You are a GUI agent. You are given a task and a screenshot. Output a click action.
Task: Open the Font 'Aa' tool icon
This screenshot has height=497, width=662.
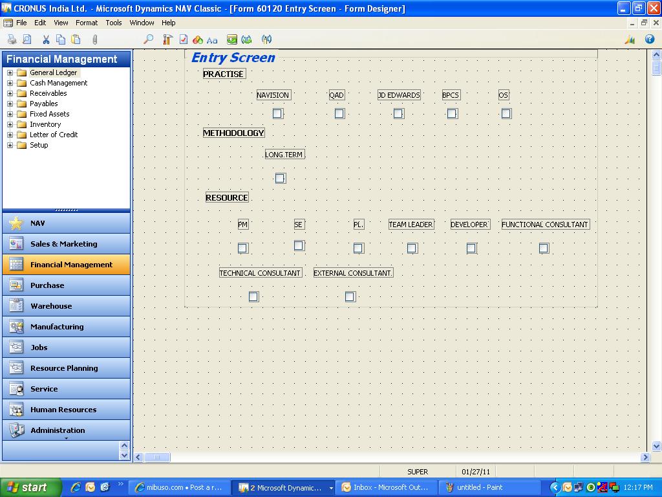[212, 40]
